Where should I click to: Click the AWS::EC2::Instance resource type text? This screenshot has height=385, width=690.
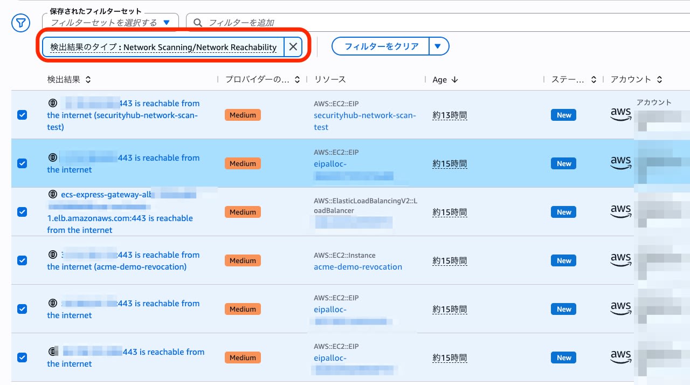[x=344, y=255]
